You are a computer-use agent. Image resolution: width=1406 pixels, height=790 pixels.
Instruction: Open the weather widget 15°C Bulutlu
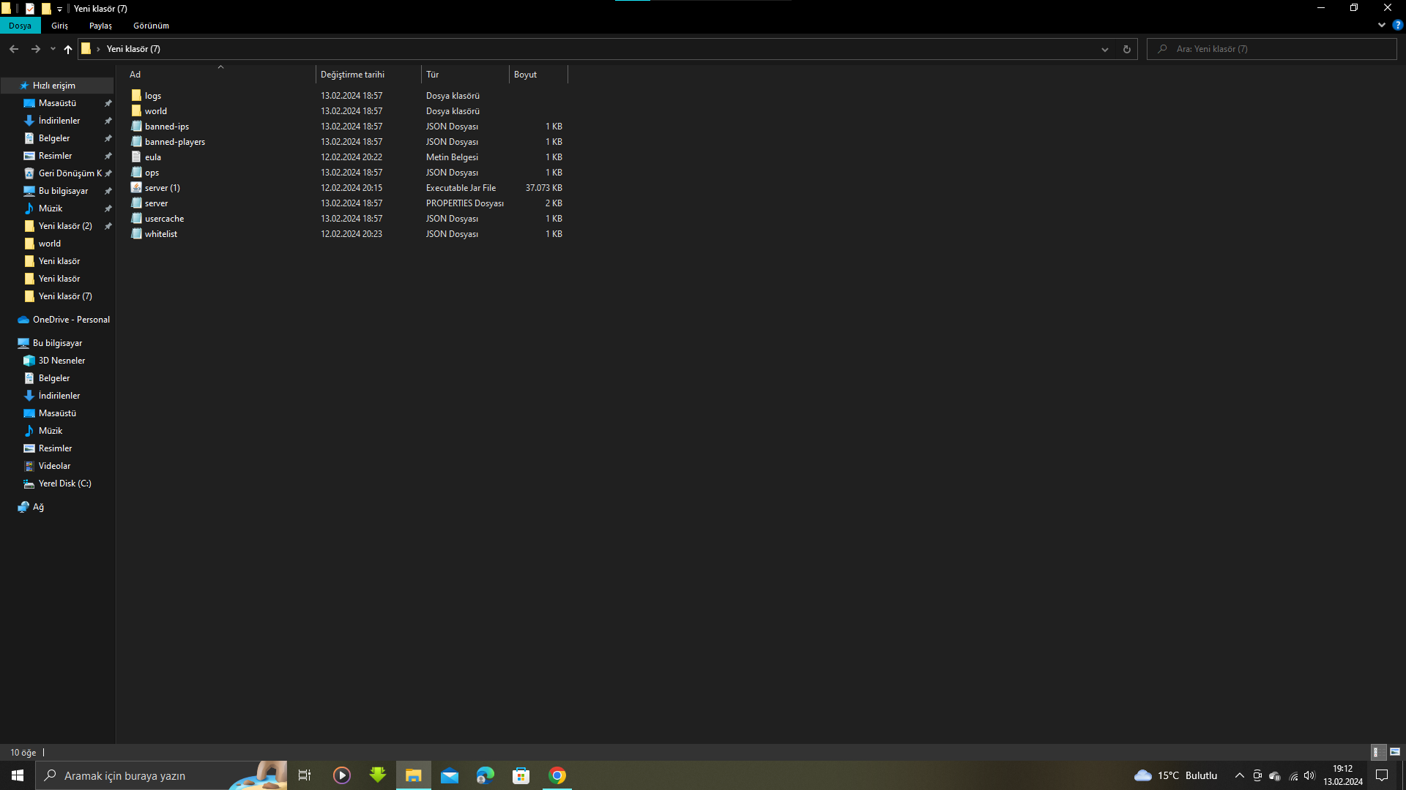tap(1176, 775)
